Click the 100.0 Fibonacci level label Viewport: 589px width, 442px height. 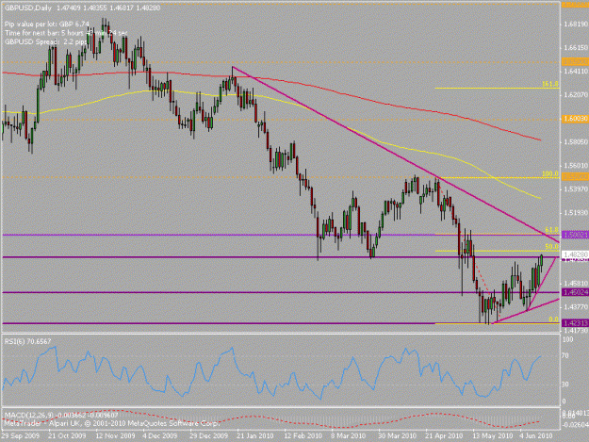[550, 174]
